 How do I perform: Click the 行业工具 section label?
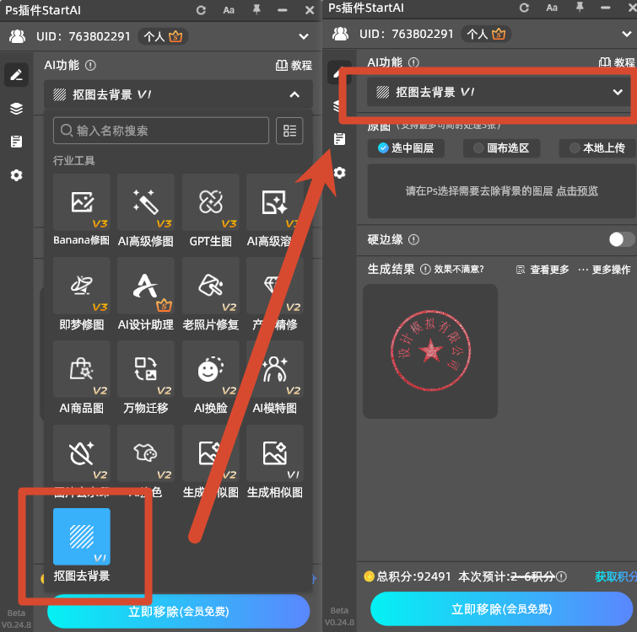pos(74,161)
